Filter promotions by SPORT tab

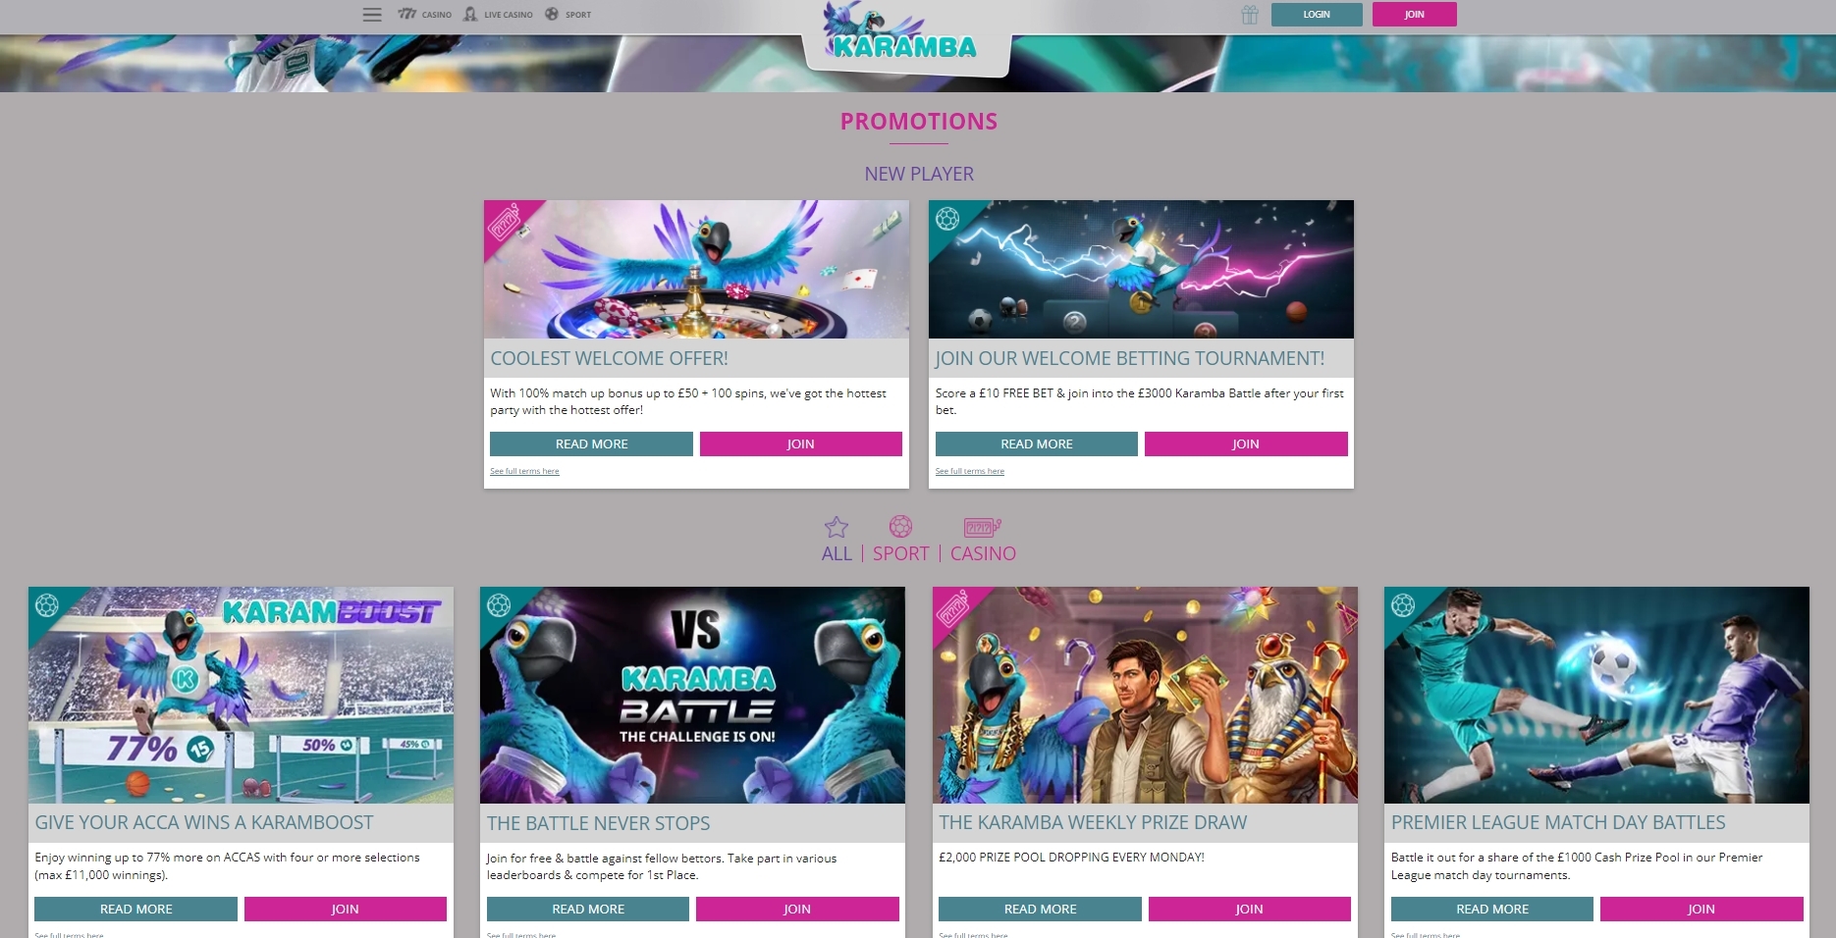pyautogui.click(x=900, y=553)
